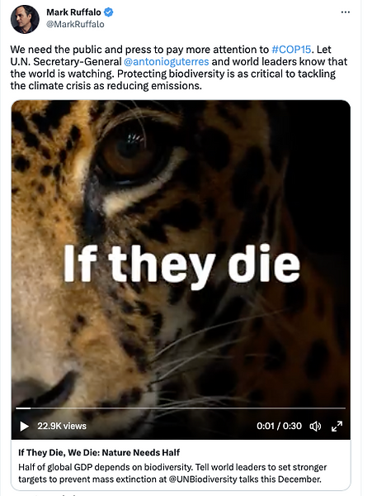Click the 'If they die' caption overlay
The image size is (372, 496).
click(x=181, y=265)
